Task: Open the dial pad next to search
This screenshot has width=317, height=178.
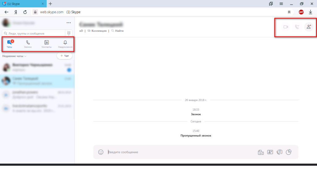Action: 69,33
